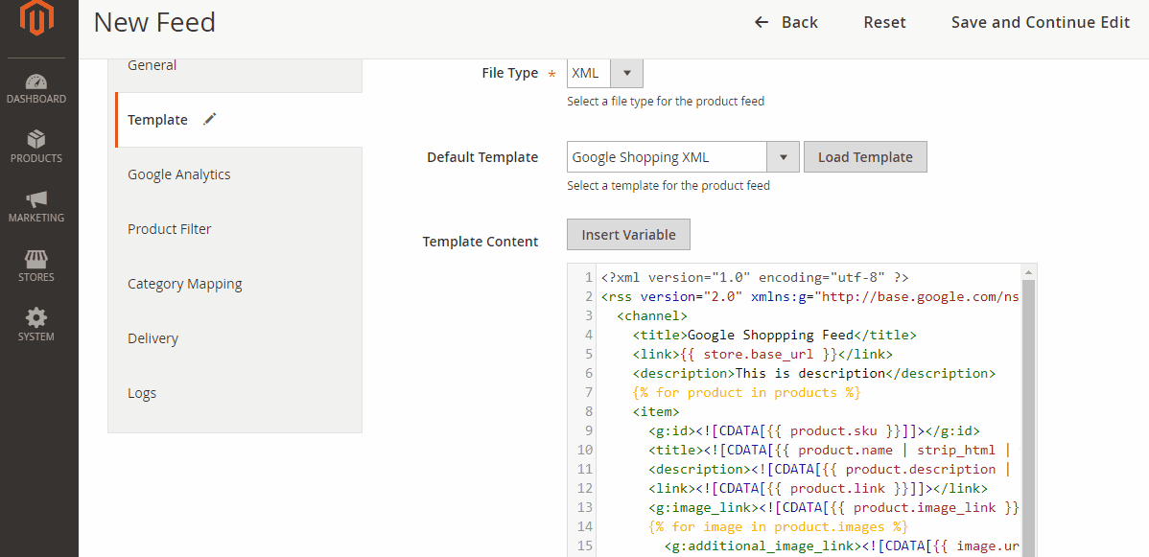Click the g:additional_image_link code line
Viewport: 1149px width, 557px height.
[842, 545]
